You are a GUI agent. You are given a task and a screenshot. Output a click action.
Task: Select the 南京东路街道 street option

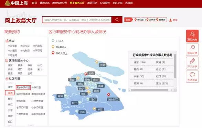(23, 87)
